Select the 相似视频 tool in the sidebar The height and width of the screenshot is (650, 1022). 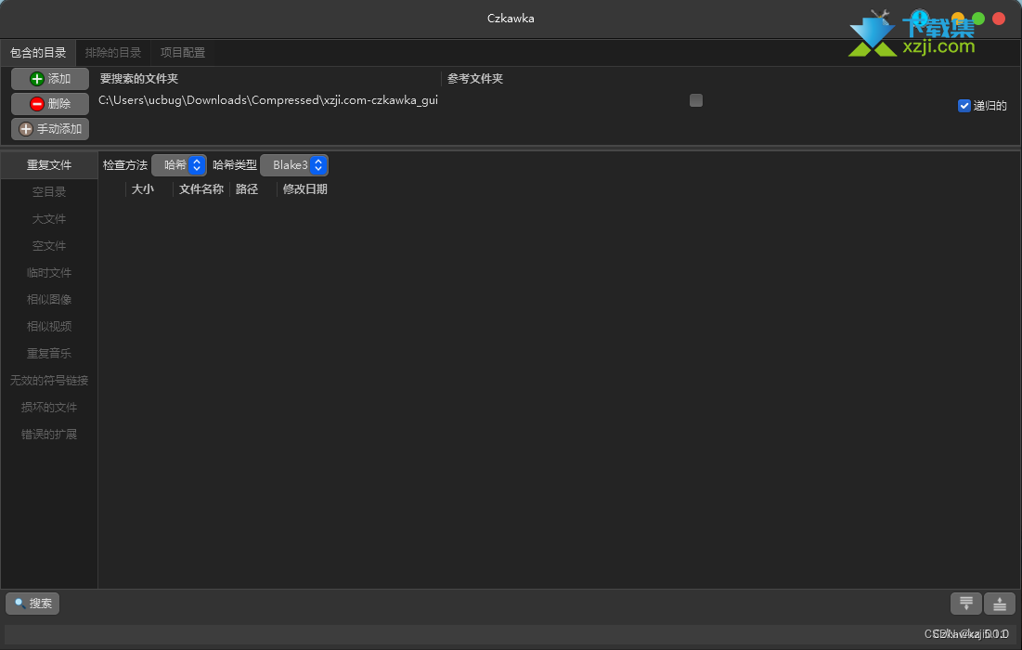[49, 326]
